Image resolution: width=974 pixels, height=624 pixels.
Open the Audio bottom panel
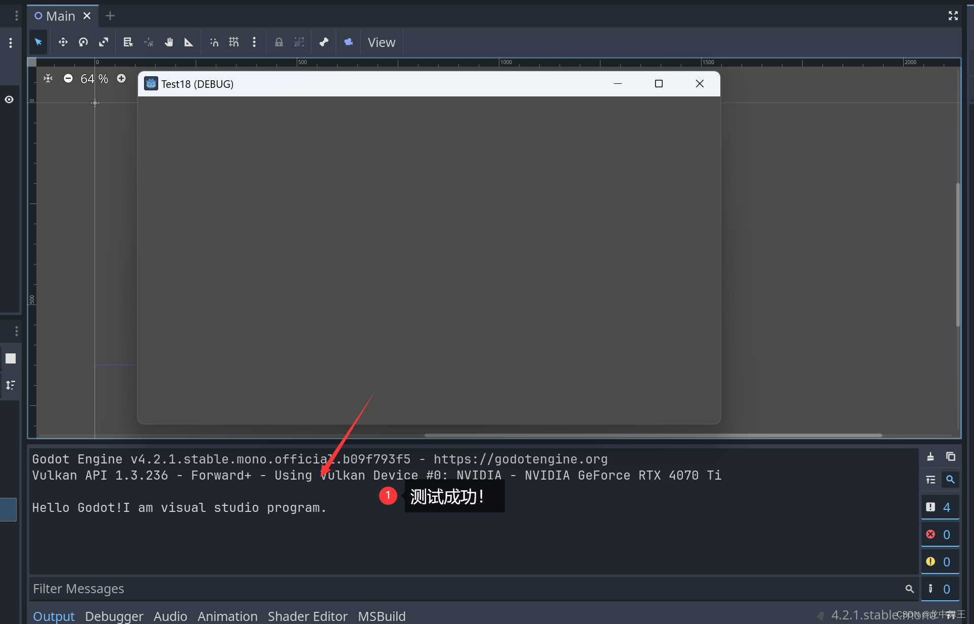coord(170,616)
